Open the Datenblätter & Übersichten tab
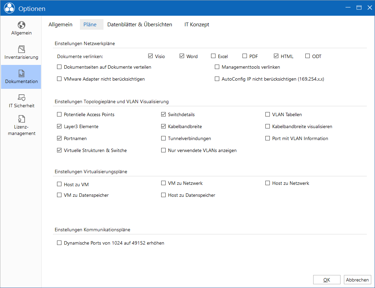Screen dimensions: 375x288 point(140,24)
